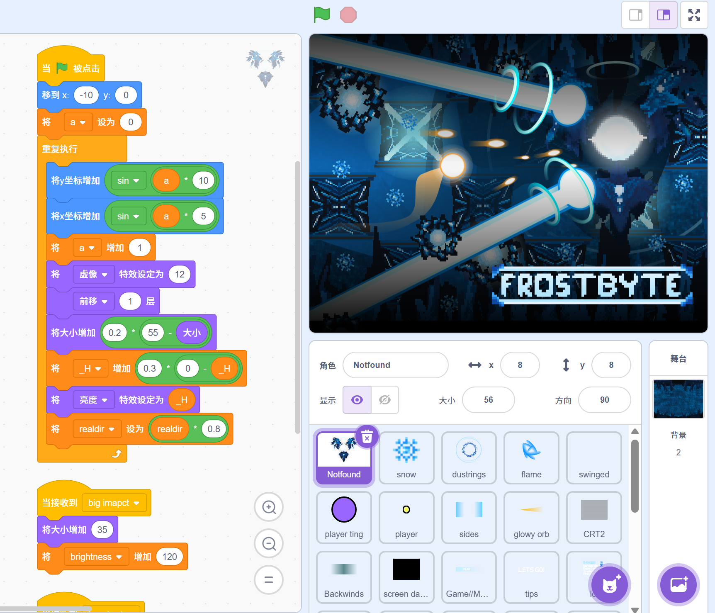Open the sin function dropdown in y-change block

tap(128, 181)
